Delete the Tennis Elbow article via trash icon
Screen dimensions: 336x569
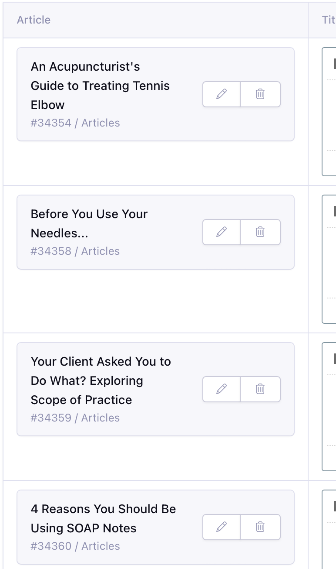(x=260, y=94)
